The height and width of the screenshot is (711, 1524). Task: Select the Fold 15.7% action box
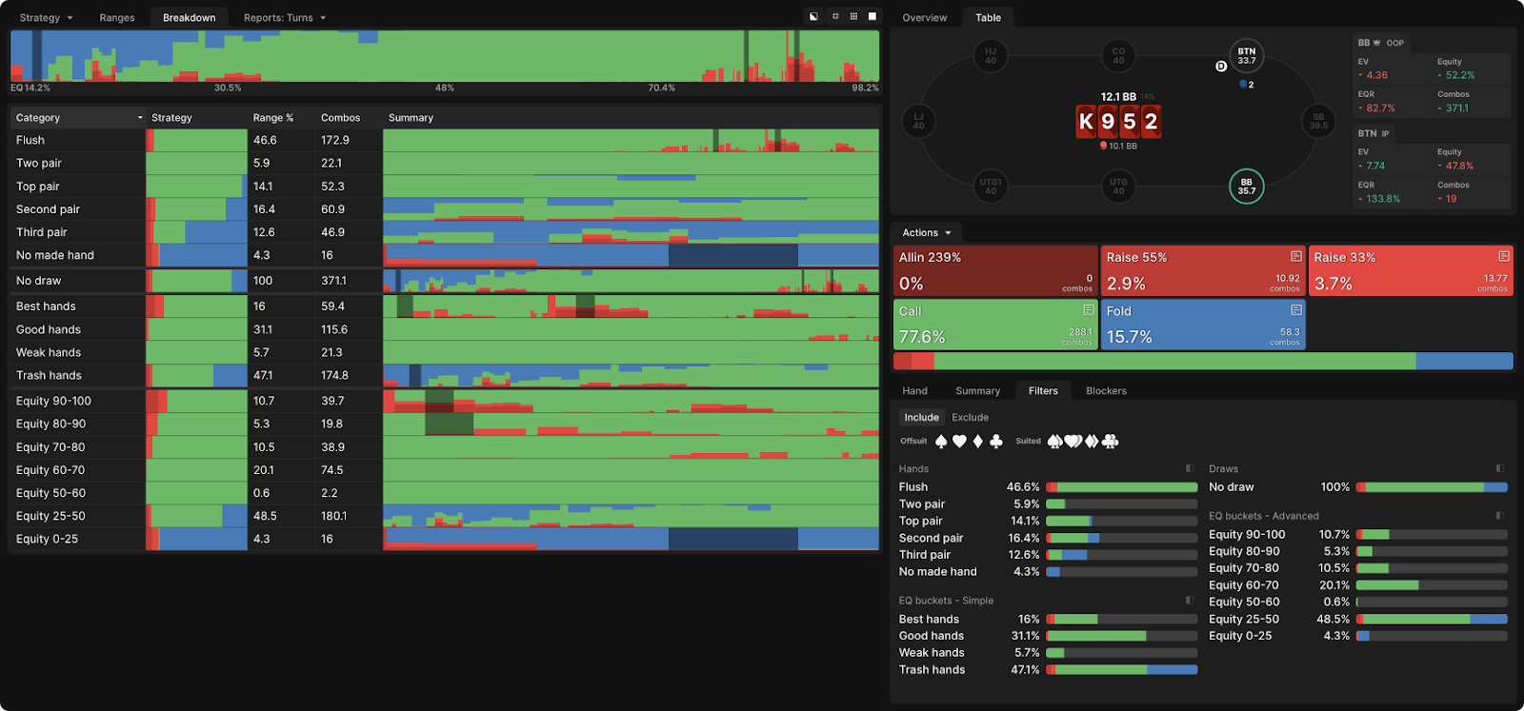(1203, 325)
